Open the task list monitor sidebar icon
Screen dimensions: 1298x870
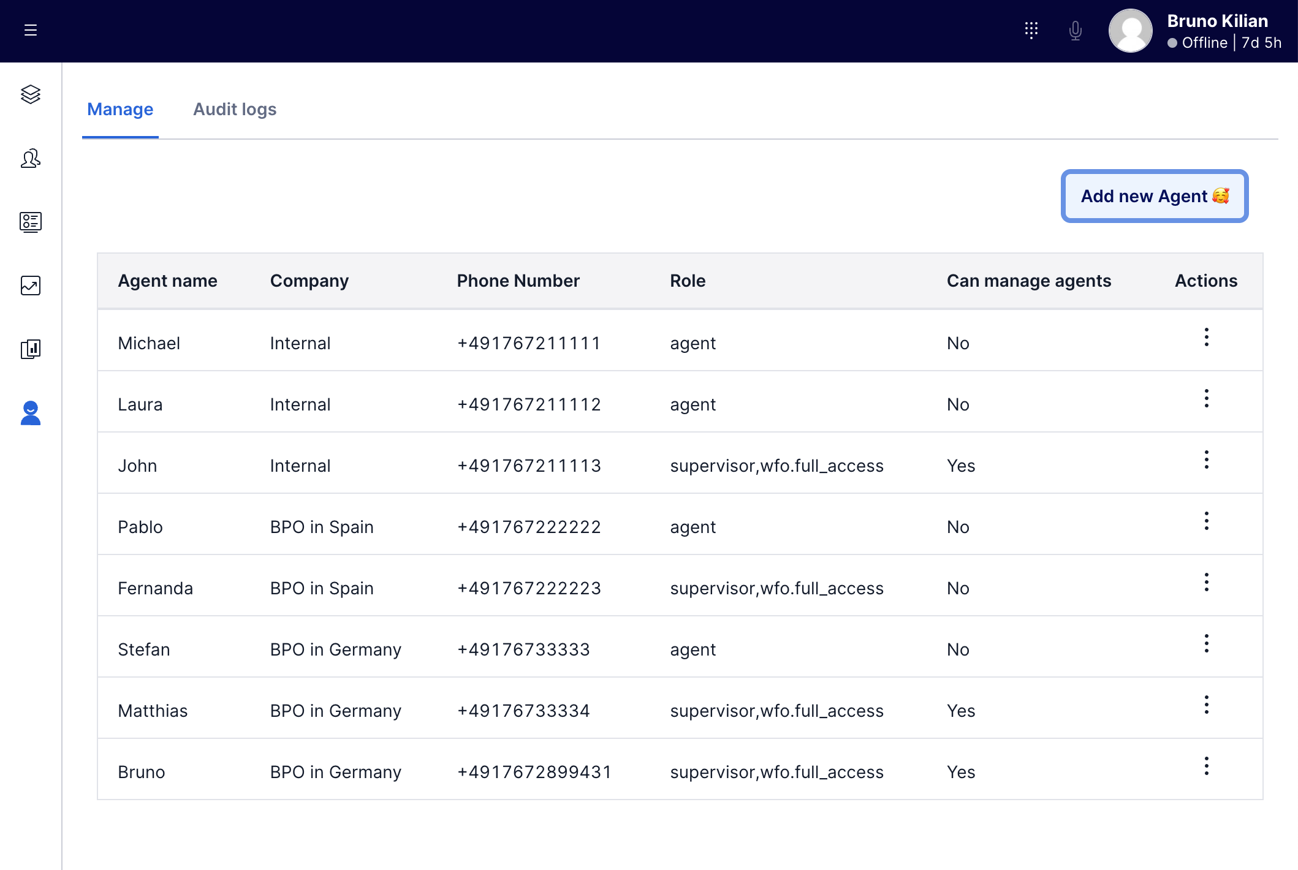point(31,222)
